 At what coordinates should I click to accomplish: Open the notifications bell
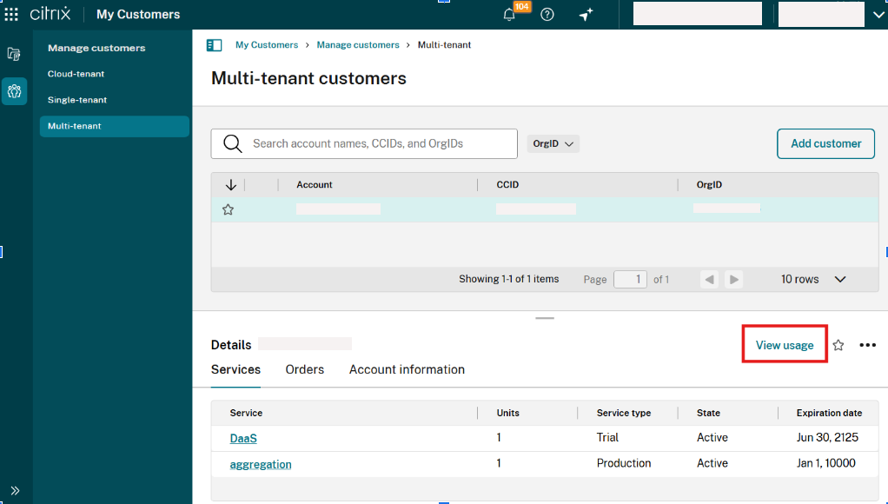510,15
